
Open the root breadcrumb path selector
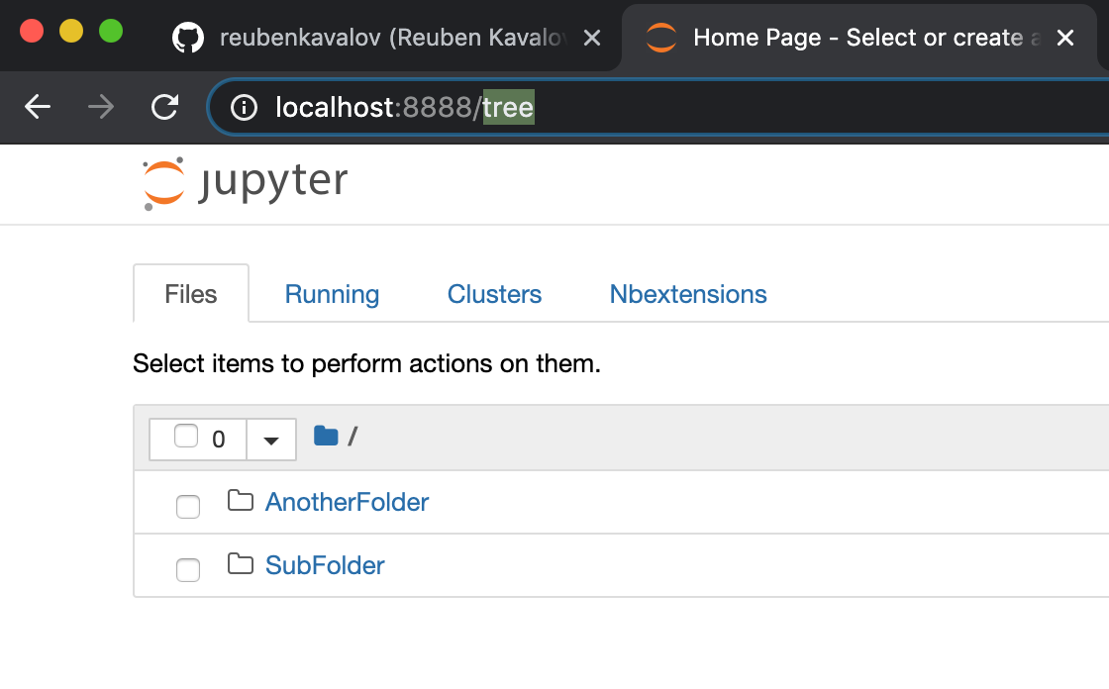coord(353,436)
